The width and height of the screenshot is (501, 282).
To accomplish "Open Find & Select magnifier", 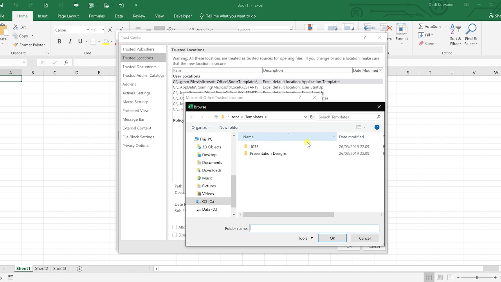I will point(471,35).
